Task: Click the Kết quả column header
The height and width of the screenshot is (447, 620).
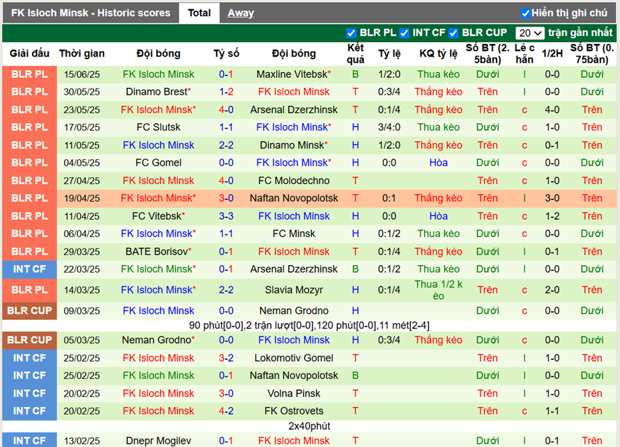Action: 355,54
